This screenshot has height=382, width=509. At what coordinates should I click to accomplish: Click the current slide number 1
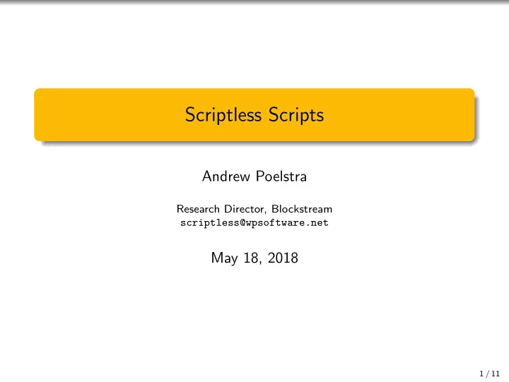[x=481, y=374]
